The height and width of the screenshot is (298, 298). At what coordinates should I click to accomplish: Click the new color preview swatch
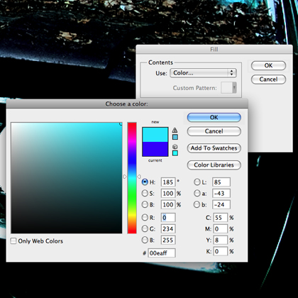coord(155,135)
